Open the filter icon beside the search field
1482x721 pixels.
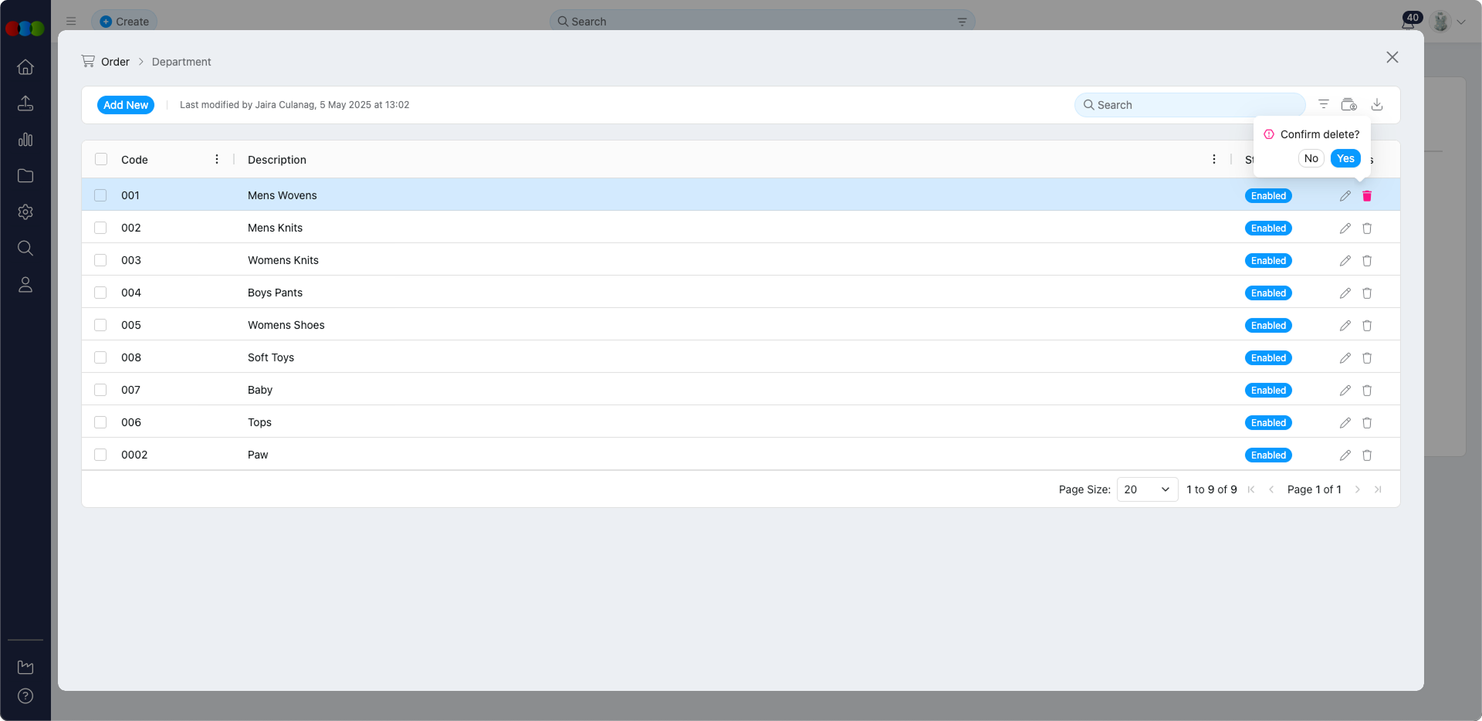pos(1323,104)
